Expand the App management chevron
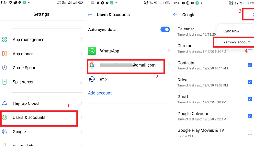254x146 pixels. pos(81,39)
